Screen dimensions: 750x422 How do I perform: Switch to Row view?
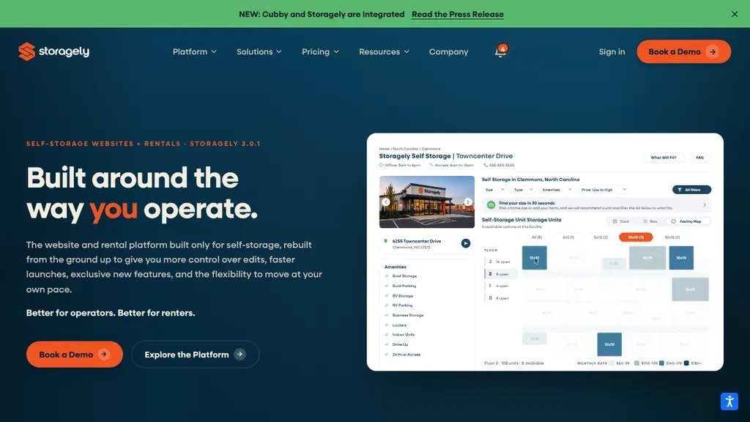click(x=650, y=221)
